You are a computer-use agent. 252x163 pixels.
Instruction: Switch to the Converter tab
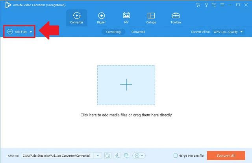pos(77,18)
